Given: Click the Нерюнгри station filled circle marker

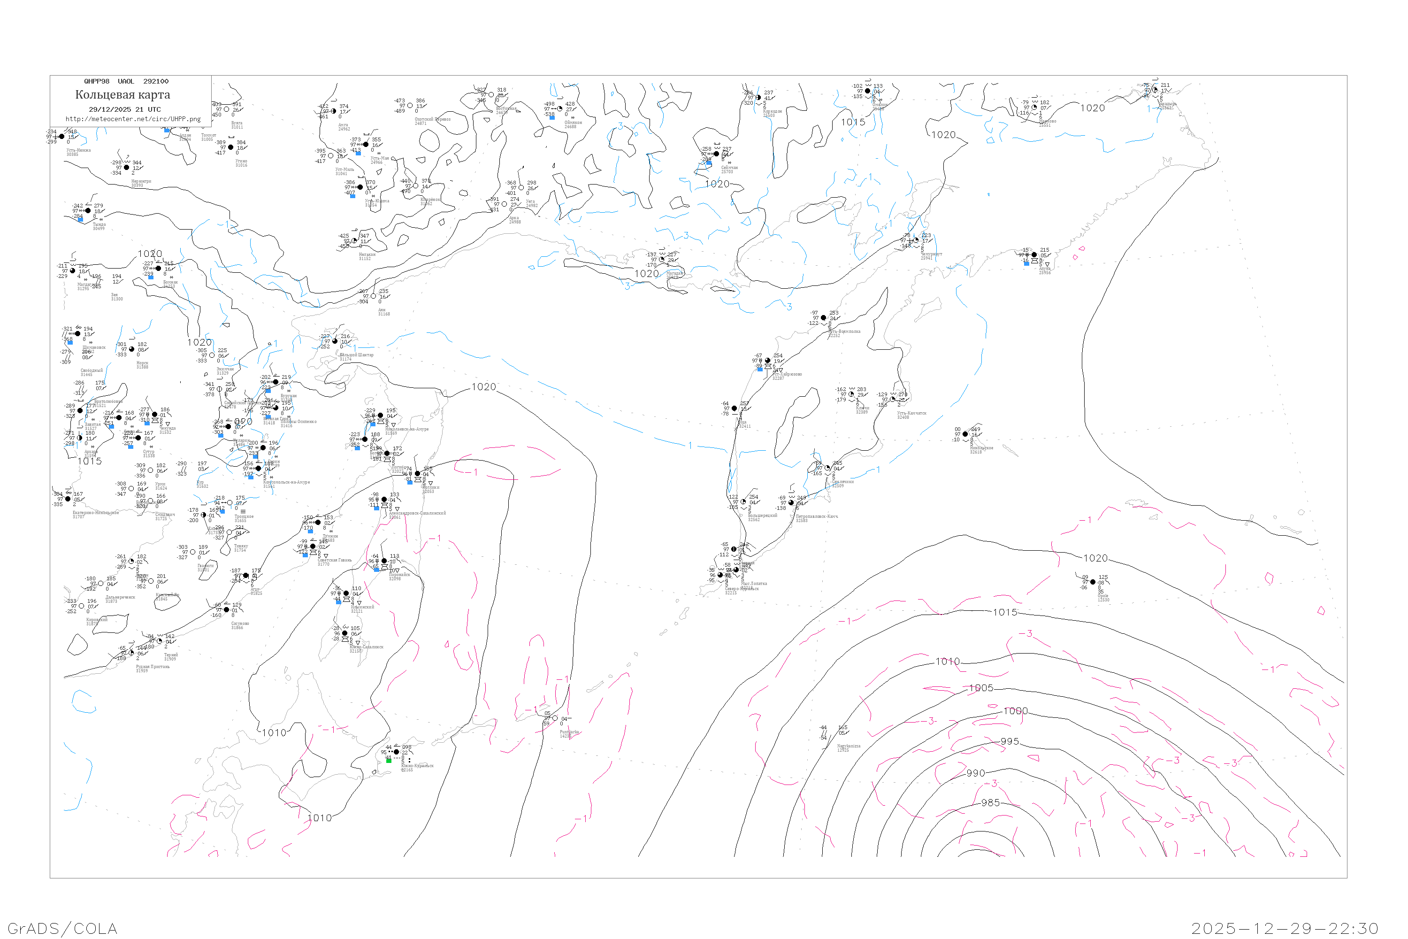Looking at the screenshot, I should (126, 168).
